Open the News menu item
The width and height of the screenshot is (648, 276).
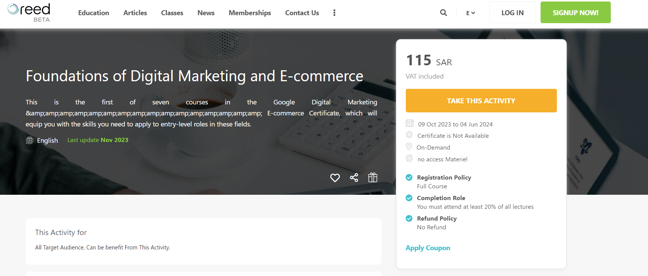click(x=206, y=13)
